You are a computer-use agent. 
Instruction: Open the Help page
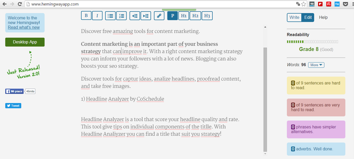click(323, 18)
